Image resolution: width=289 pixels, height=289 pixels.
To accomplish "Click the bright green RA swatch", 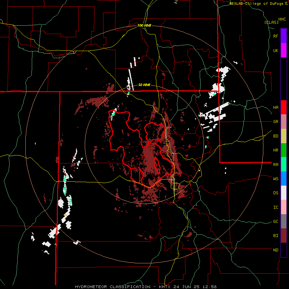I will pyautogui.click(x=284, y=164).
